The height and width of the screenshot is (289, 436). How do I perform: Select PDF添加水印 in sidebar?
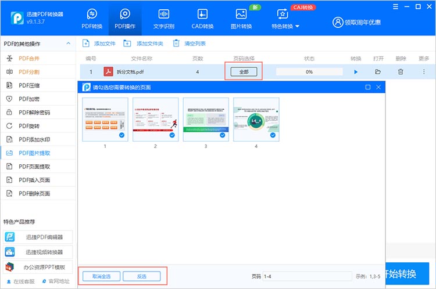pyautogui.click(x=38, y=139)
